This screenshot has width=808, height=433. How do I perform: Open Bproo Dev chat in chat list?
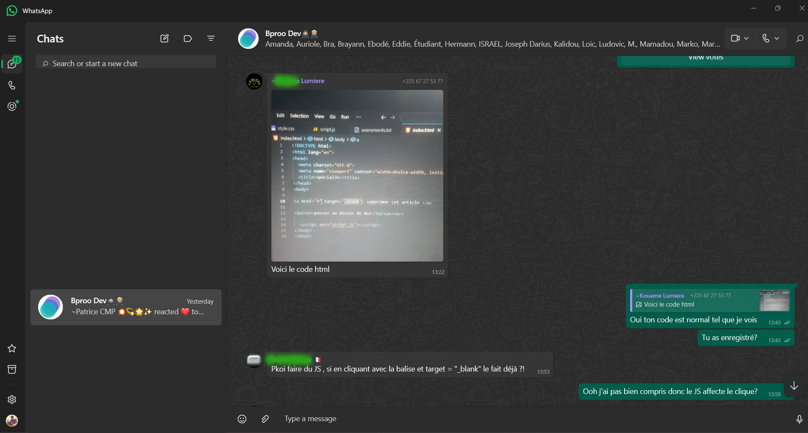point(126,307)
